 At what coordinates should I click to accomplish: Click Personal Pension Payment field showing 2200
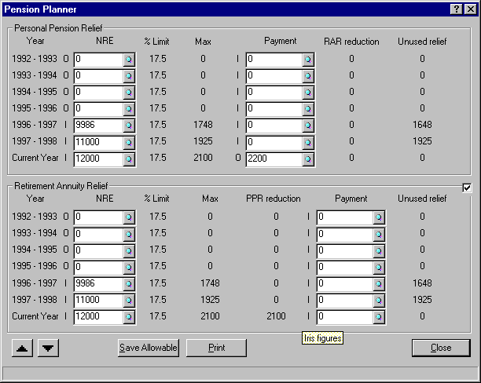click(x=274, y=159)
